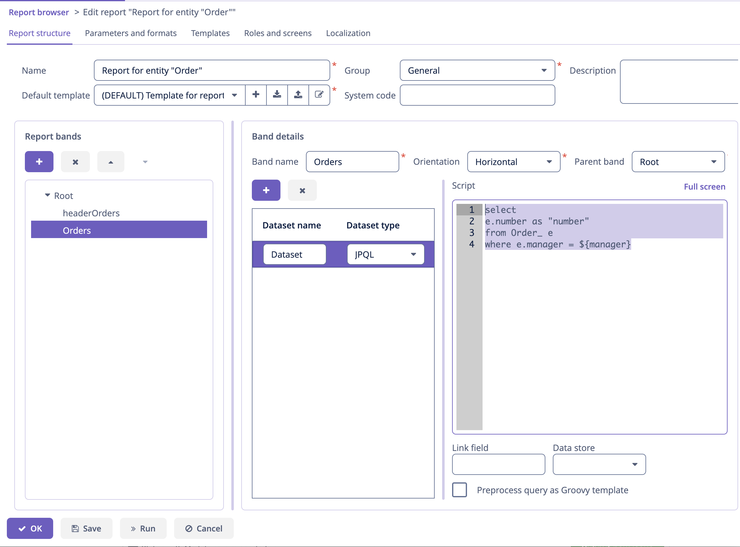This screenshot has width=740, height=547.
Task: Edit the default template
Action: pos(319,95)
